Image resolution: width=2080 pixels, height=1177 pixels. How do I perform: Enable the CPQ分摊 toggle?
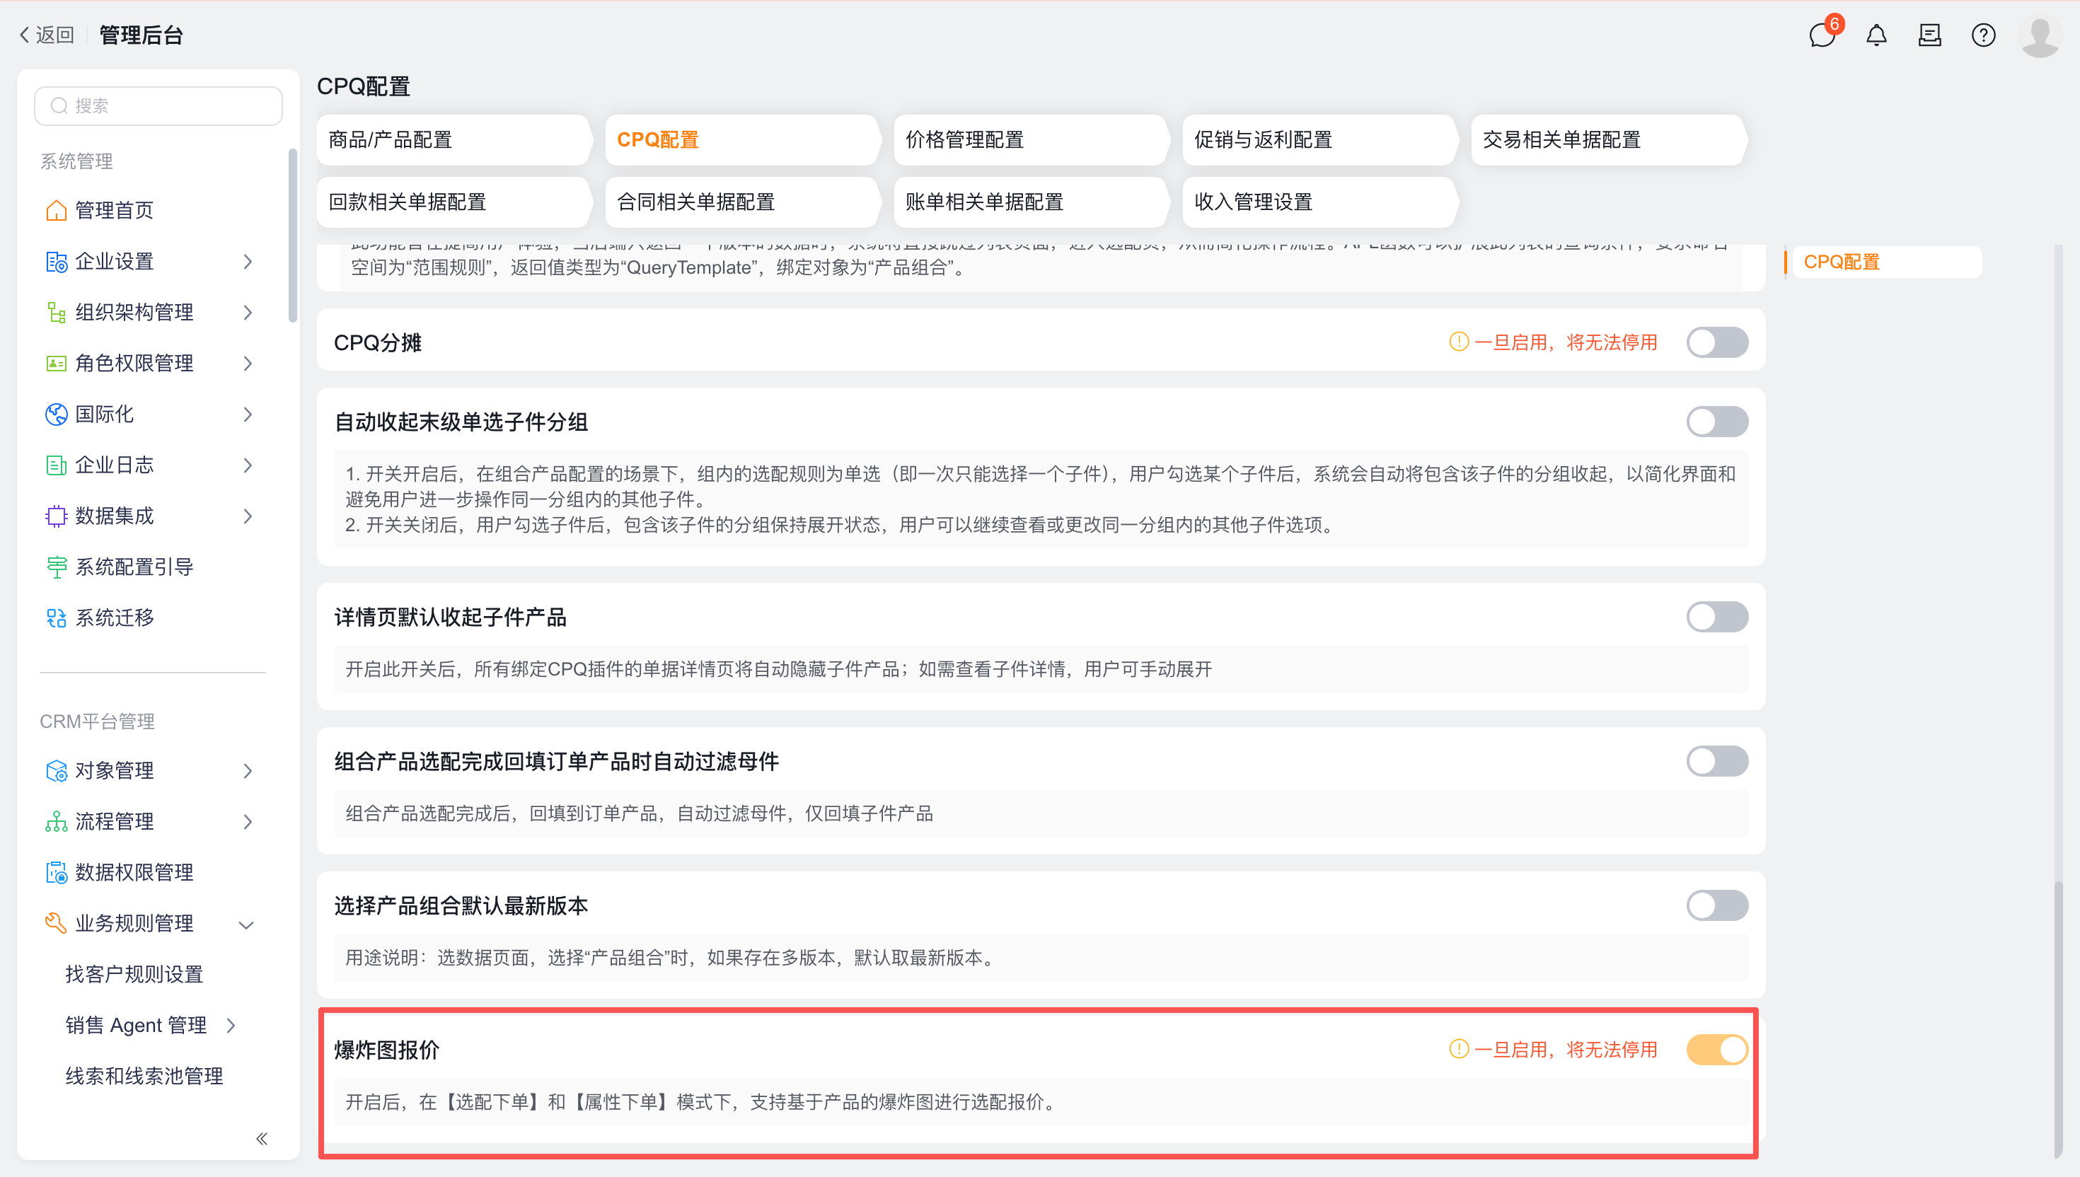click(x=1717, y=342)
